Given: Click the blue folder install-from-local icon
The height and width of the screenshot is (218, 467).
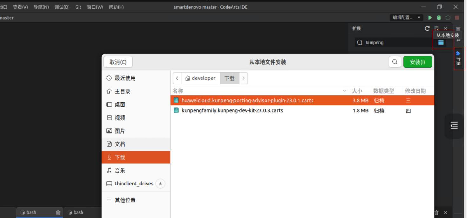Looking at the screenshot, I should [441, 42].
